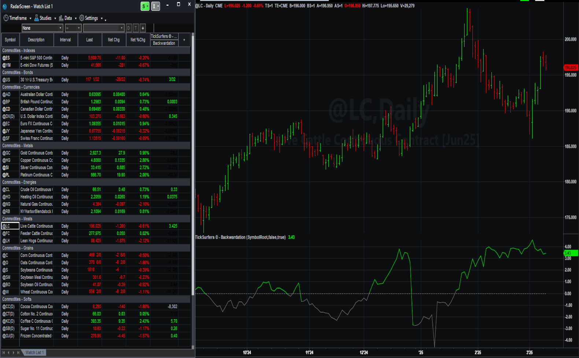This screenshot has height=358, width=579.
Task: Select the @US 30 Yr Treasury row
Action: pyautogui.click(x=96, y=80)
